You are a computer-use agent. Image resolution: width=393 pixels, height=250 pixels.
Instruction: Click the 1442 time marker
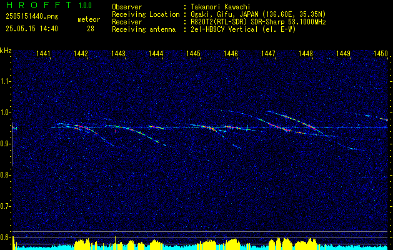[81, 53]
